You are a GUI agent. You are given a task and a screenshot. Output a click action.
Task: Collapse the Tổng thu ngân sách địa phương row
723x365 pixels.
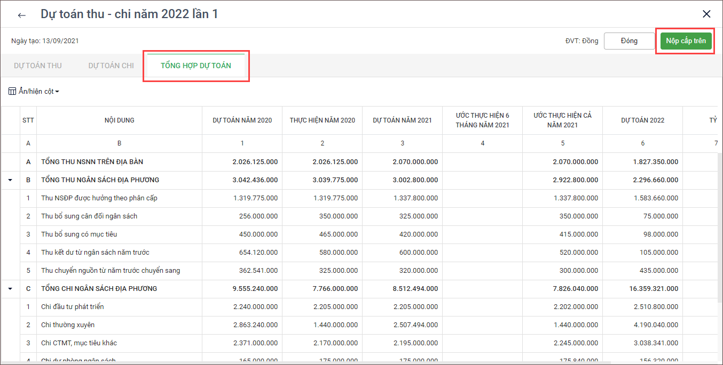10,180
